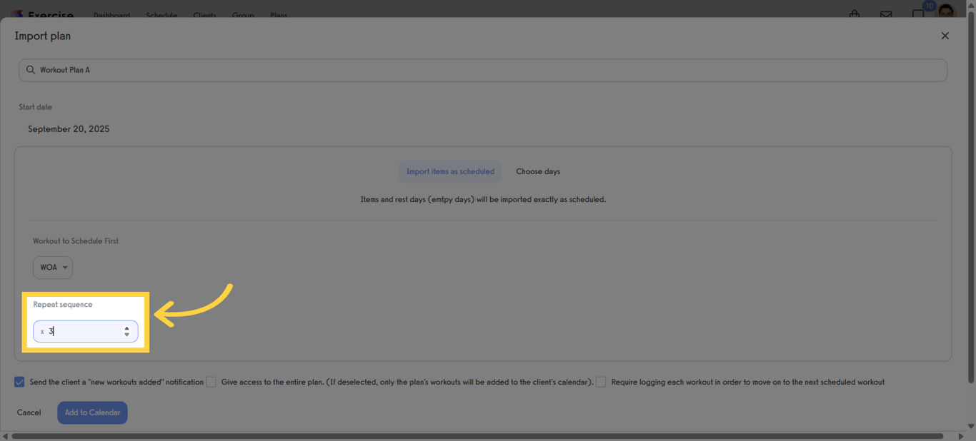Open the start date September 20, 2025
Viewport: 976px width, 441px height.
[x=69, y=129]
